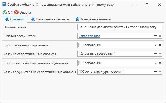Click into the Наименование text field
This screenshot has width=166, height=103.
coord(120,27)
